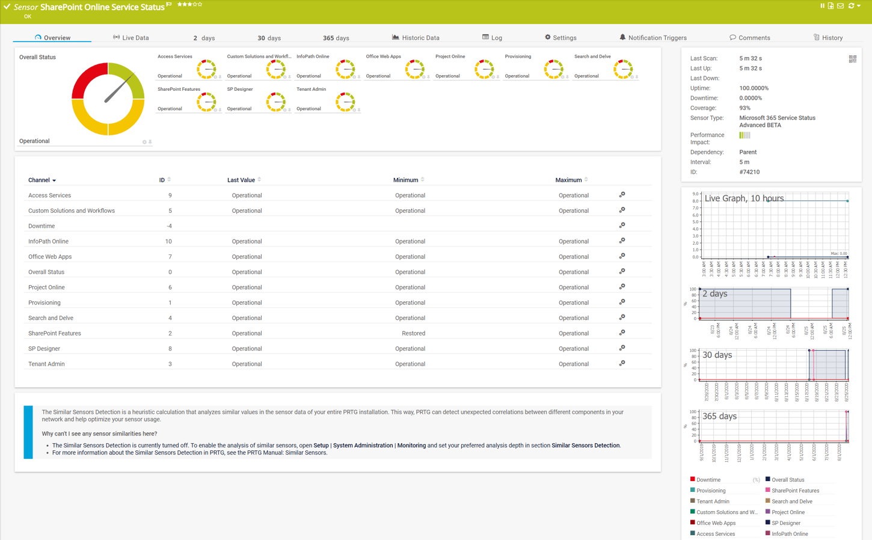Image resolution: width=872 pixels, height=540 pixels.
Task: Click the gear icon below the Overall Status gauge
Action: coord(144,142)
